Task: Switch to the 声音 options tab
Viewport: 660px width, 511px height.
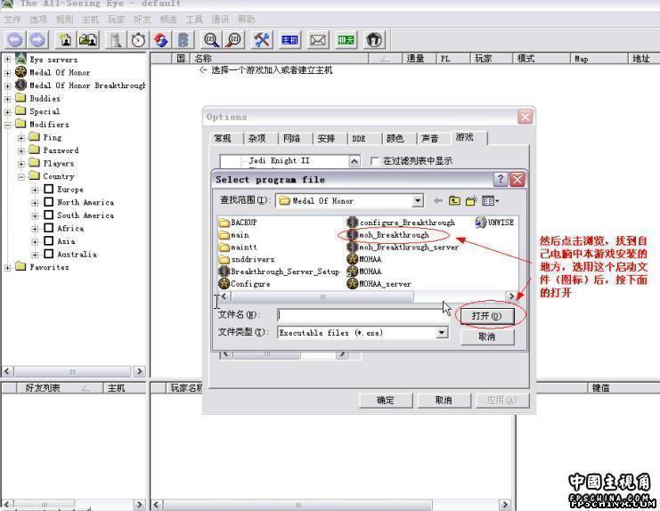Action: pos(430,138)
